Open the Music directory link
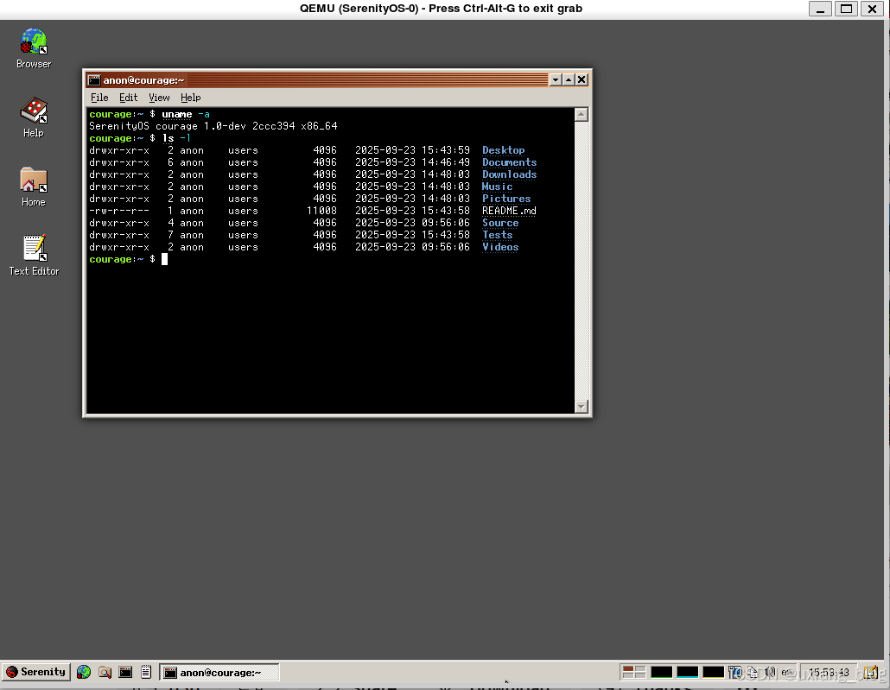This screenshot has height=690, width=890. pyautogui.click(x=497, y=187)
